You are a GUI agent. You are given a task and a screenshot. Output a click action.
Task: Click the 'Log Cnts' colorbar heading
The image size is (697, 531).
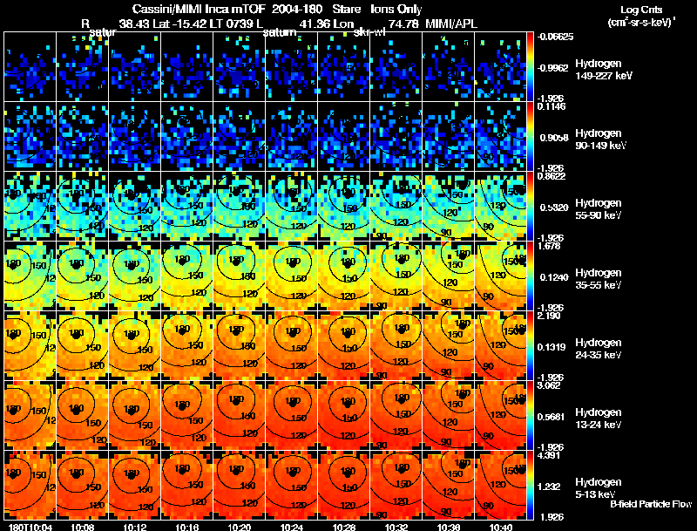coord(641,10)
